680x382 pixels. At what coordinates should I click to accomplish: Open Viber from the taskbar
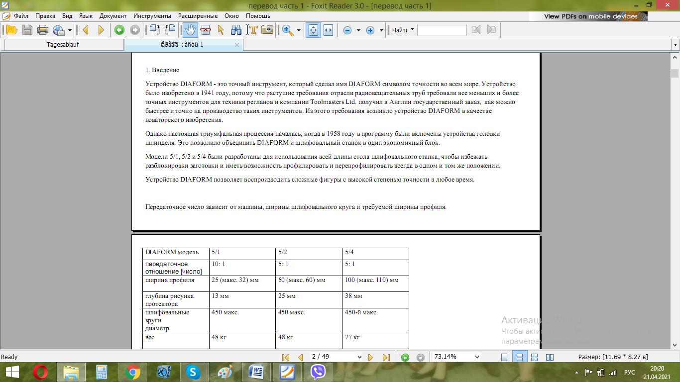[318, 372]
